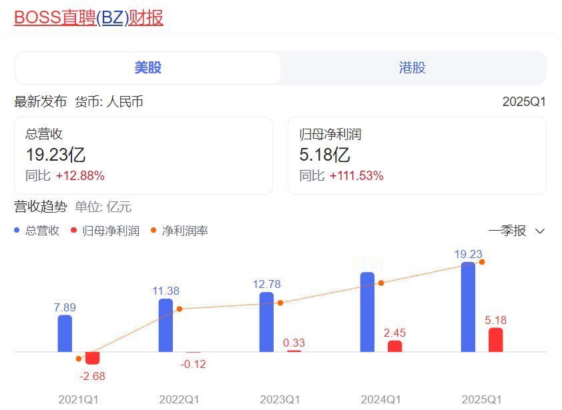
Task: Click the 7.89 revenue value label
Action: [x=65, y=307]
